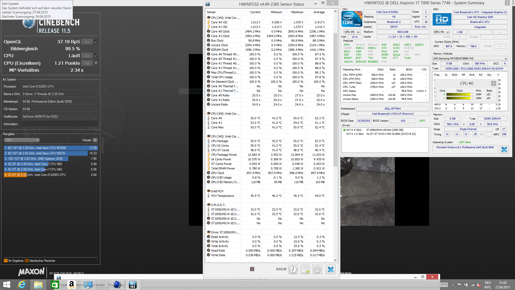Viewport: 515px width, 290px height.
Task: Show hidden tray icons arrow
Action: [453, 285]
